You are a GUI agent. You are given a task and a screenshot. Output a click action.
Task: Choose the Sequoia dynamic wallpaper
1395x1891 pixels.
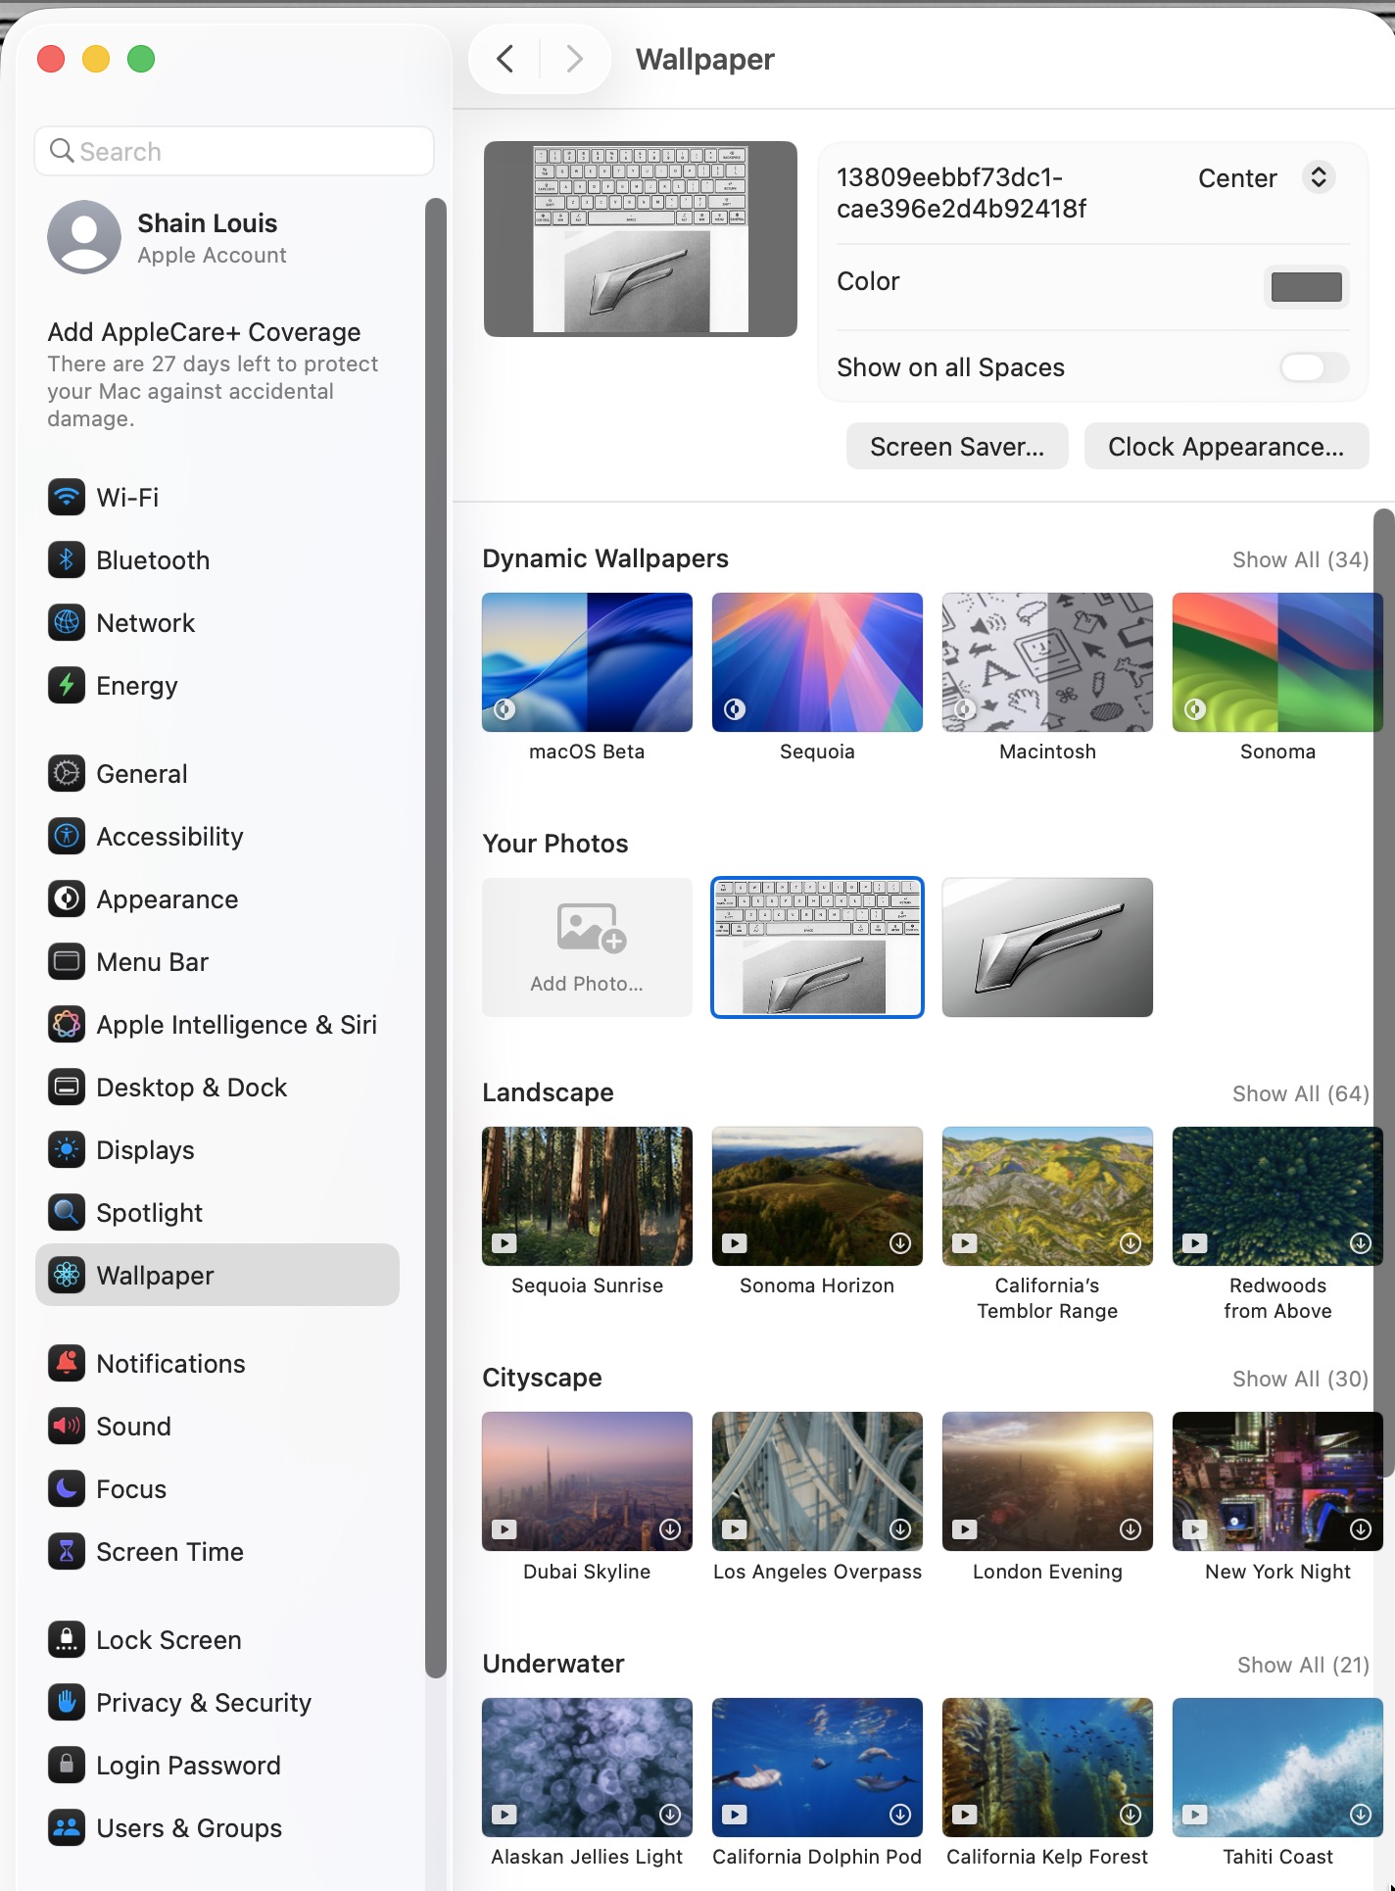click(x=817, y=662)
